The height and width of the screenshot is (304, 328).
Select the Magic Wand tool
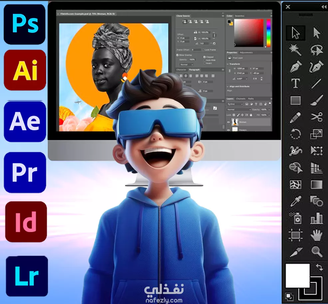pos(295,50)
